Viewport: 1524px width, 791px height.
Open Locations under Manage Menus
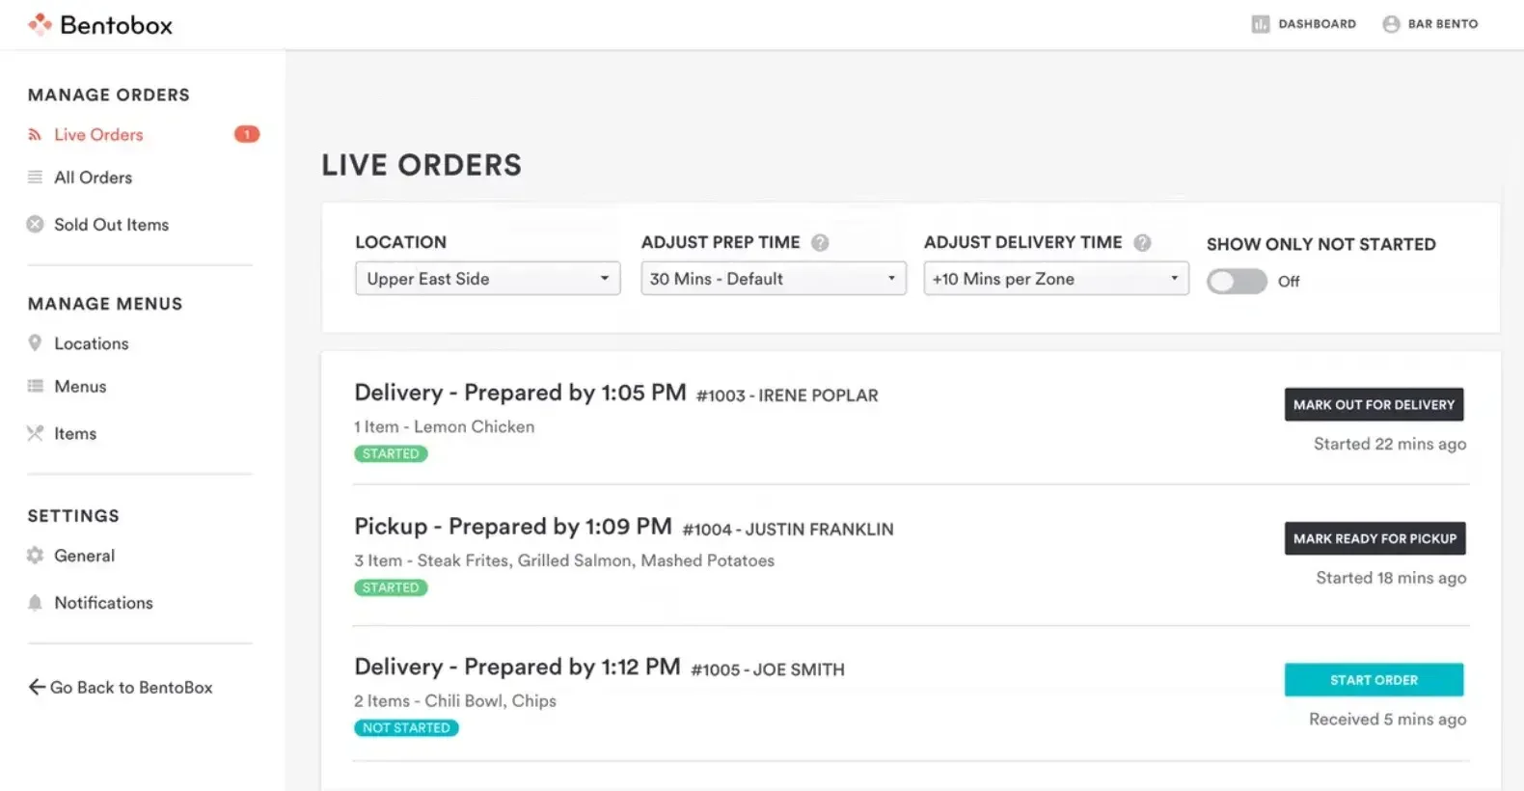pyautogui.click(x=92, y=343)
